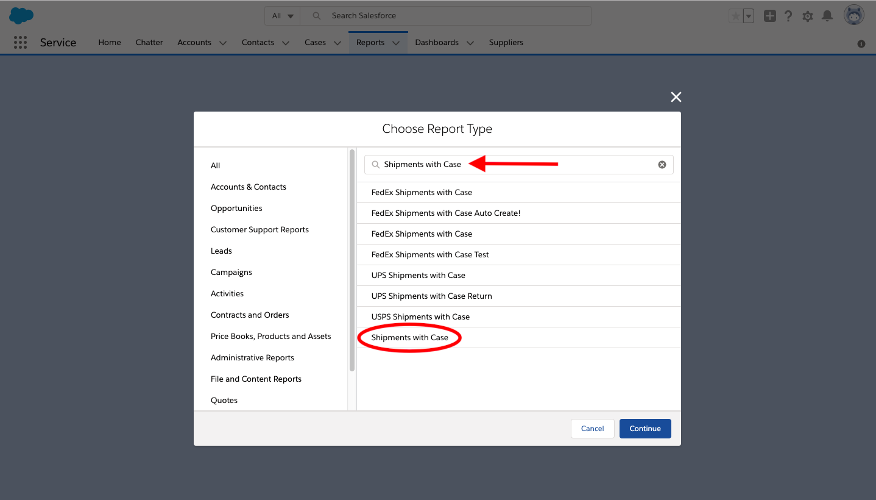Expand the Reports tab chevron
This screenshot has height=500, width=876.
(x=396, y=43)
